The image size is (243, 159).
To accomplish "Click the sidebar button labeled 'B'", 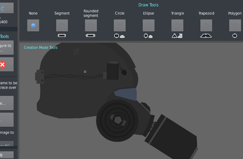I will (7, 155).
